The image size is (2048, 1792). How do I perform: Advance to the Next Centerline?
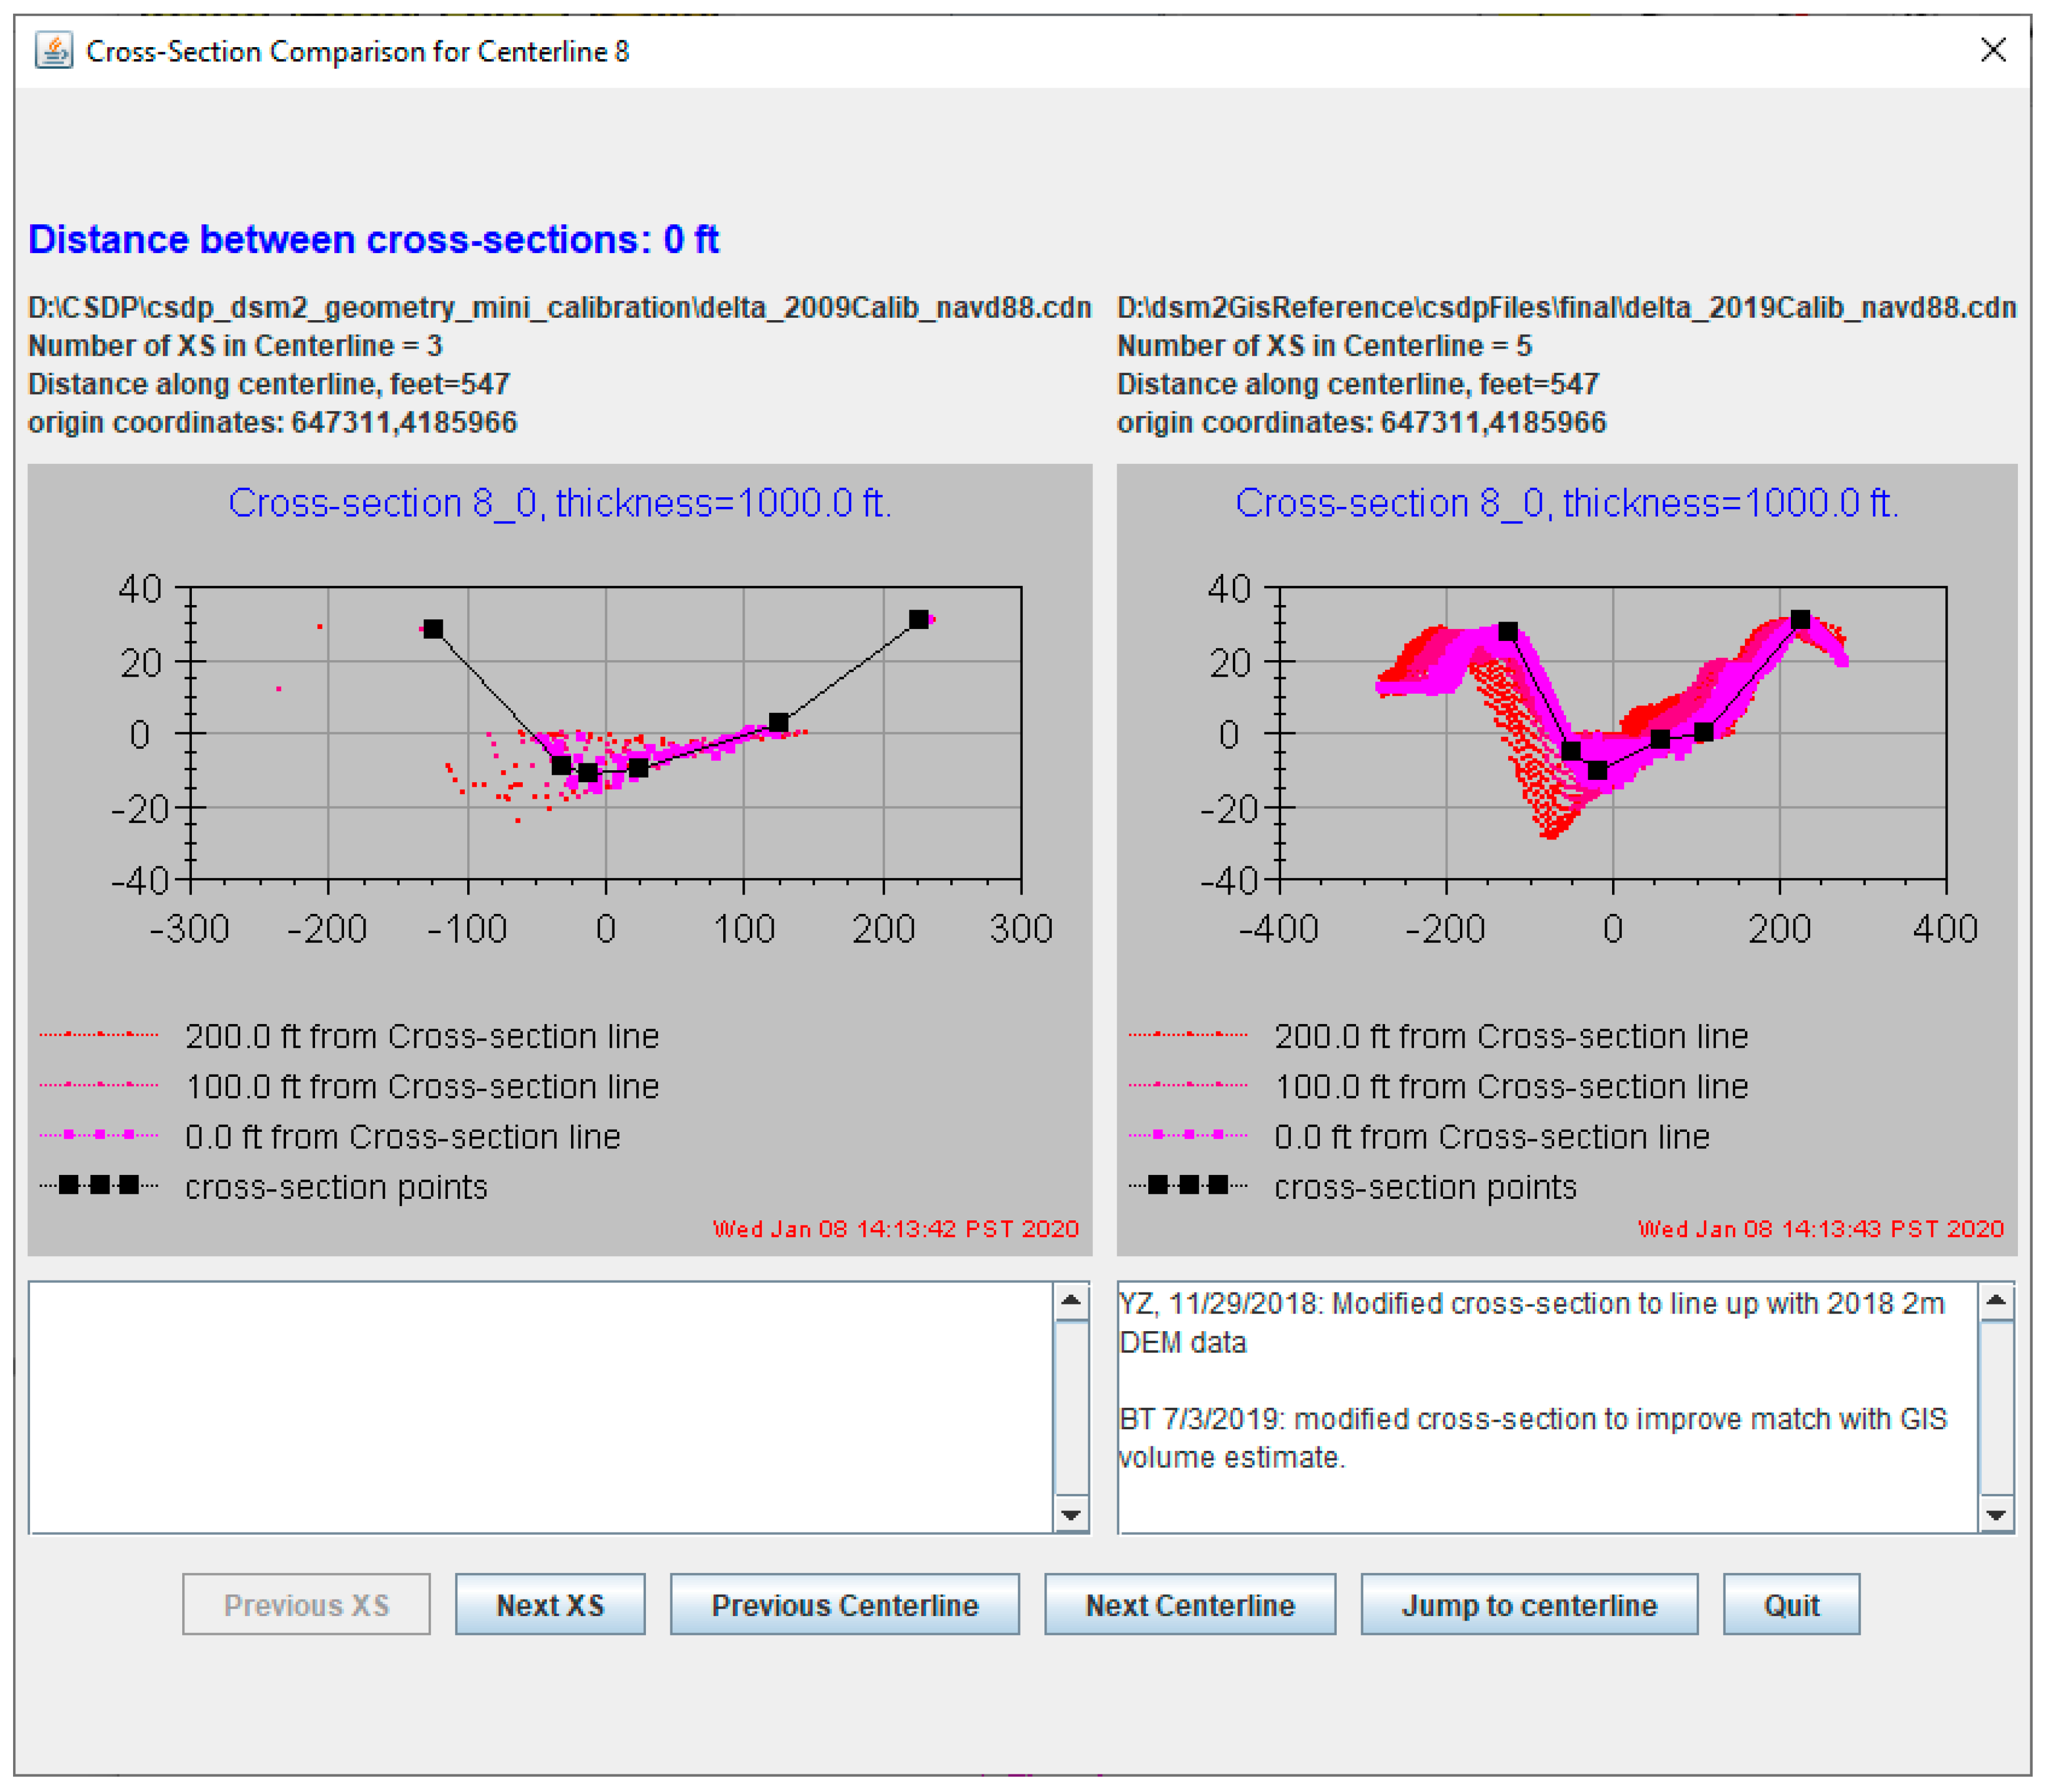pos(1190,1604)
